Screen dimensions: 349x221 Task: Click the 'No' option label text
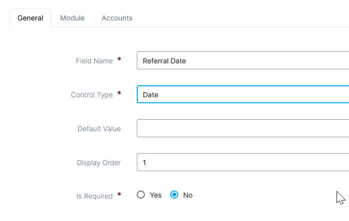pyautogui.click(x=188, y=195)
